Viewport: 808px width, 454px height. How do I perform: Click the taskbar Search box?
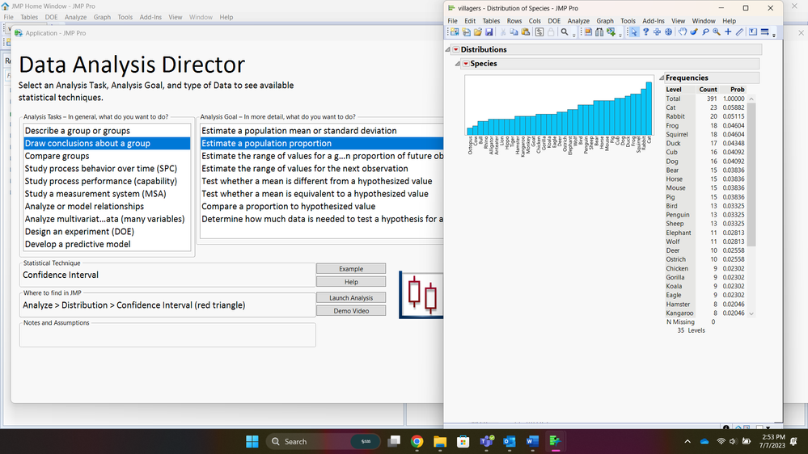(323, 441)
